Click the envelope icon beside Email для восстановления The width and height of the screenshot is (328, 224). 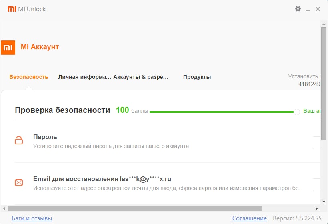pyautogui.click(x=19, y=182)
